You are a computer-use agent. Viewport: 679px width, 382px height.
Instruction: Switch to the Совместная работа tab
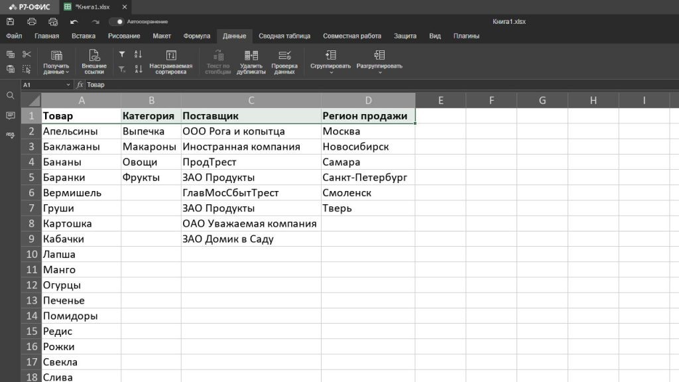(352, 36)
